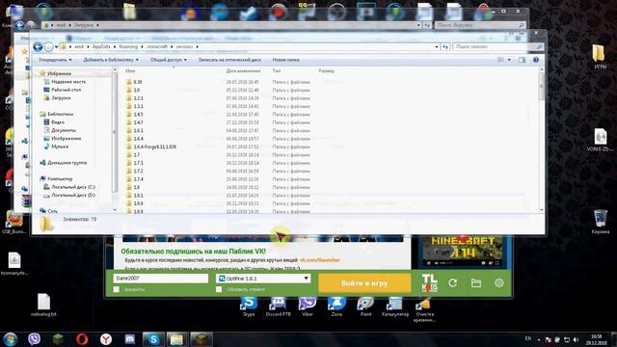Viewport: 617px width, 347px height.
Task: Select 'Изображения' library in the sidebar
Action: (x=66, y=139)
